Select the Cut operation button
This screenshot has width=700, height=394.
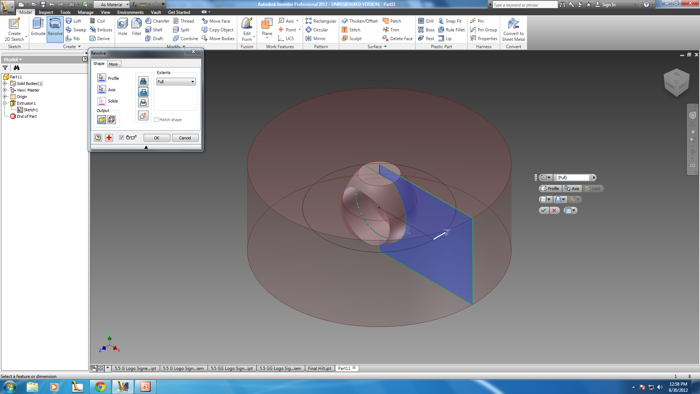point(143,92)
